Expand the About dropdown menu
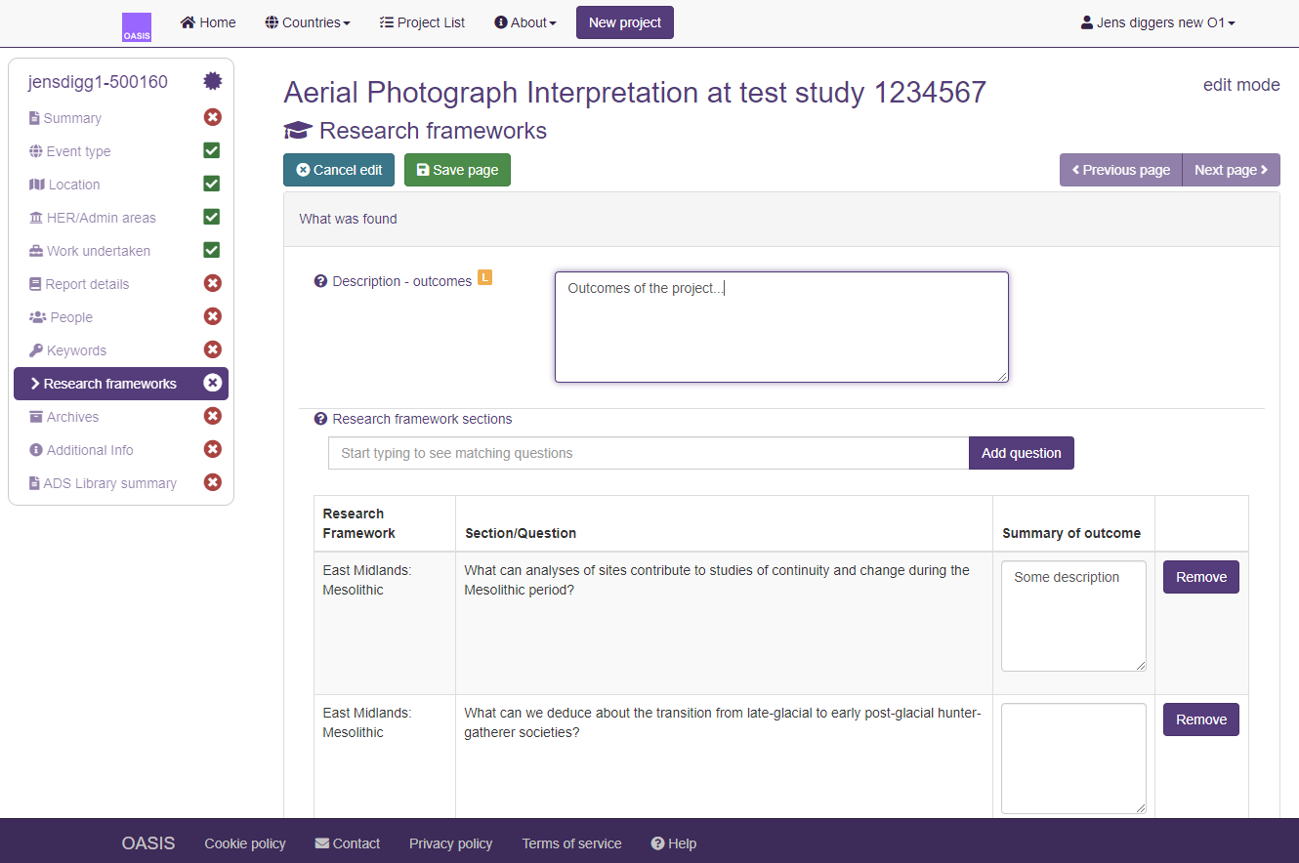This screenshot has height=863, width=1299. (525, 22)
